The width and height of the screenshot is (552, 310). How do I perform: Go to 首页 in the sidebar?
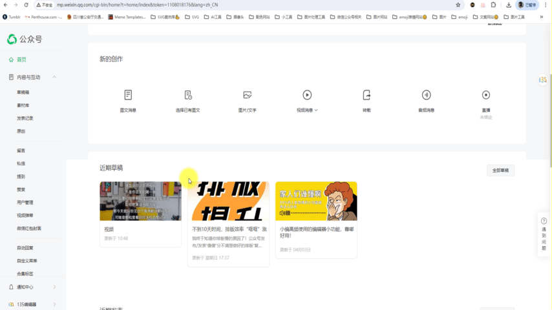point(21,60)
